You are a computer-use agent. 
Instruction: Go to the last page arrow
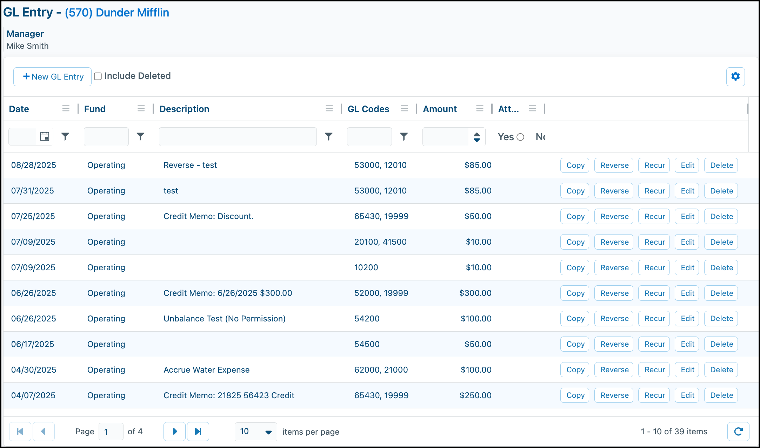pyautogui.click(x=198, y=431)
